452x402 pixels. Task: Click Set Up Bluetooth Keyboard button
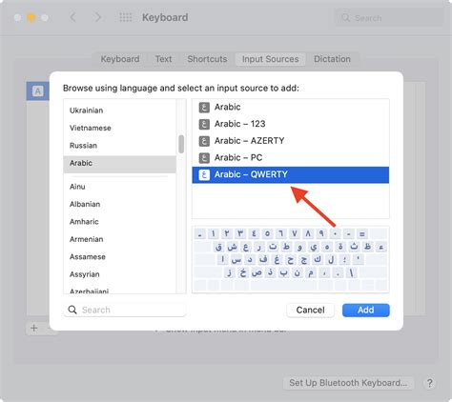coord(348,383)
